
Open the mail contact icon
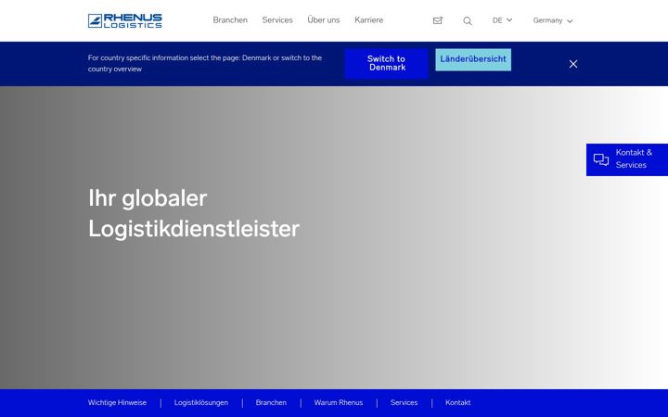pyautogui.click(x=438, y=20)
